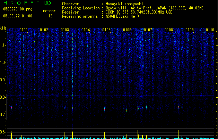The height and width of the screenshot is (139, 218).
Task: Click the 1.1 kHz axis label
Action: click(3, 45)
